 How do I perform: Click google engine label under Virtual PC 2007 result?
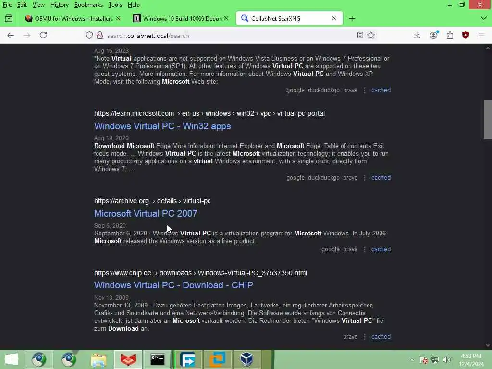click(x=331, y=249)
